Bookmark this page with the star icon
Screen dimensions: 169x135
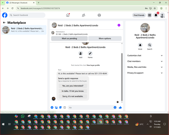coord(155,8)
